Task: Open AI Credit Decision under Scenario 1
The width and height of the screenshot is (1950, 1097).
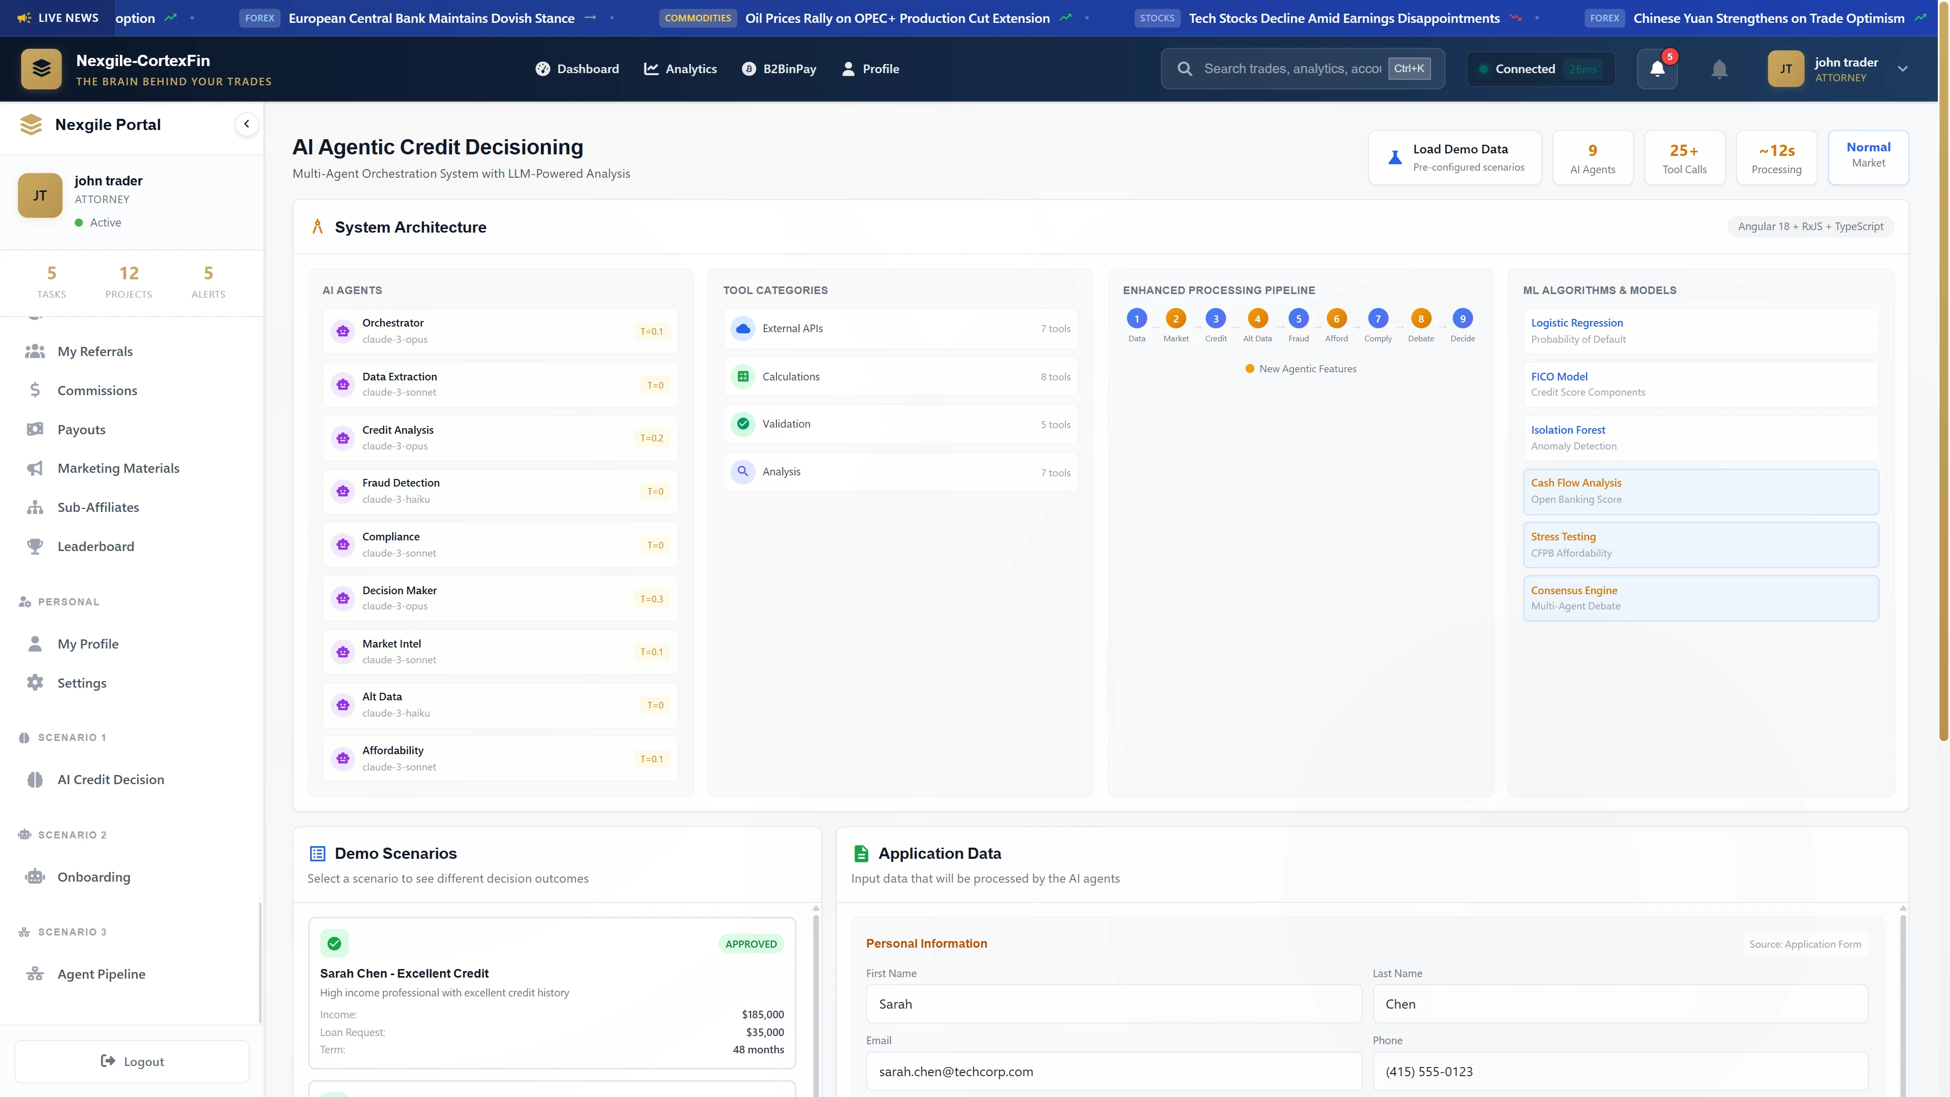Action: click(x=111, y=779)
